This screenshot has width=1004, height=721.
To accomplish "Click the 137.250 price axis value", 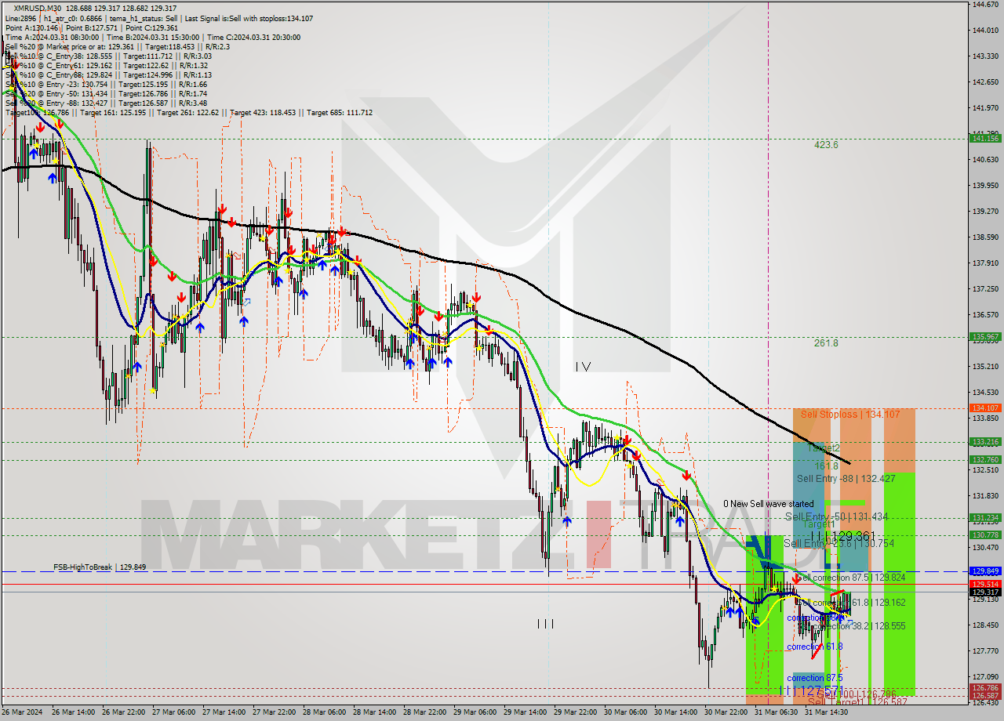I will (x=984, y=289).
